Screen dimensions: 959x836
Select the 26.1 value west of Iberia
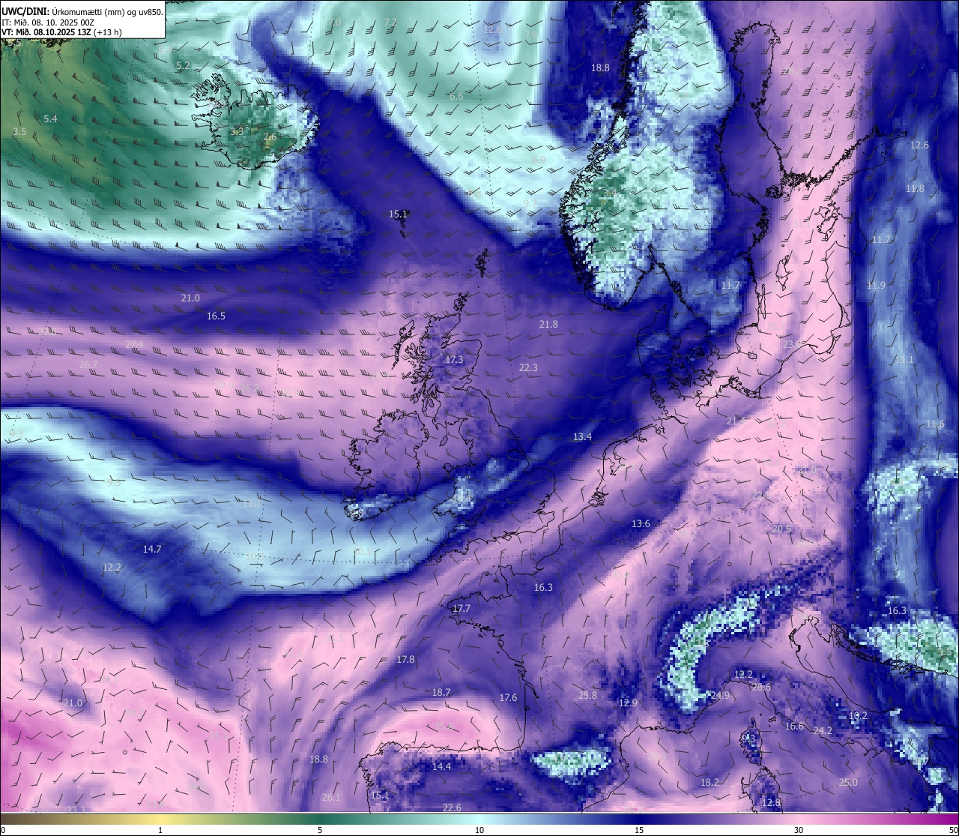coord(330,797)
